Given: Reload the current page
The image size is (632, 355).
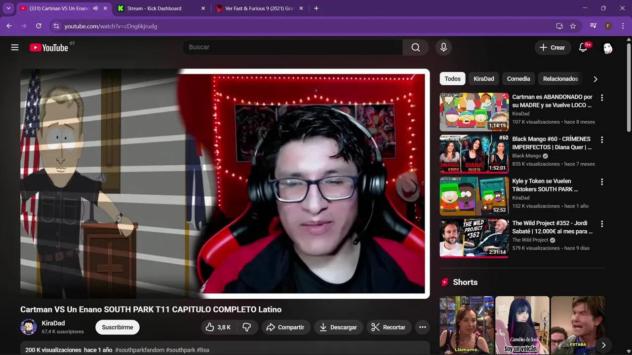Looking at the screenshot, I should point(39,26).
